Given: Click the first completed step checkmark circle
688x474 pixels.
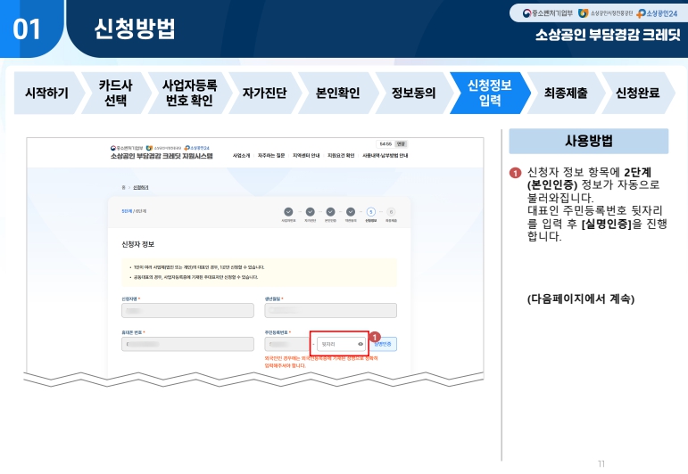Looking at the screenshot, I should click(x=288, y=212).
